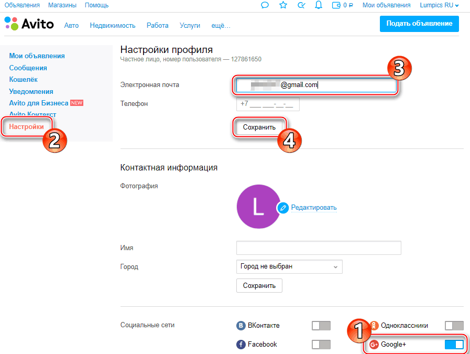
Task: Open the wallet balance icon
Action: pyautogui.click(x=336, y=5)
